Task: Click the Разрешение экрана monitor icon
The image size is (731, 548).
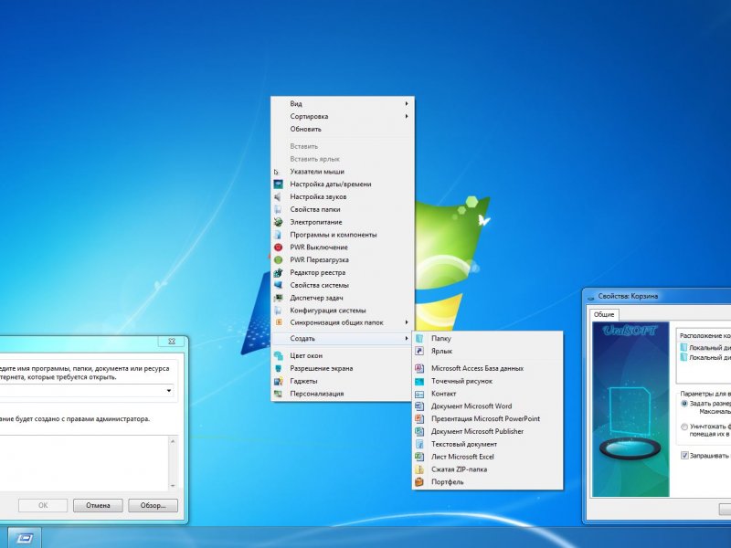Action: pyautogui.click(x=278, y=368)
